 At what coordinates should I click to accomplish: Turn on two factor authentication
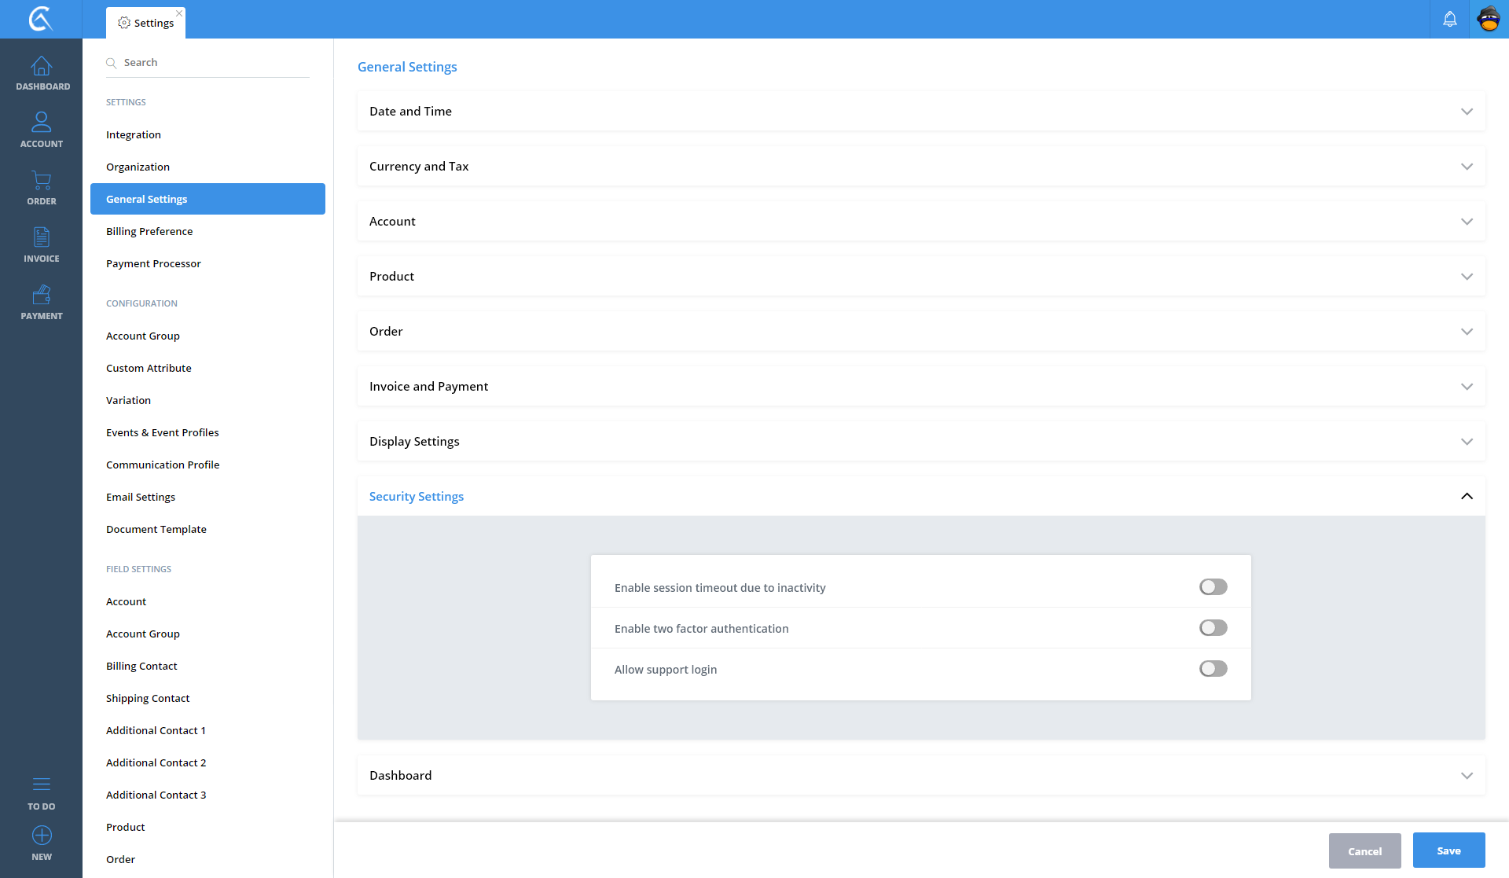1213,628
